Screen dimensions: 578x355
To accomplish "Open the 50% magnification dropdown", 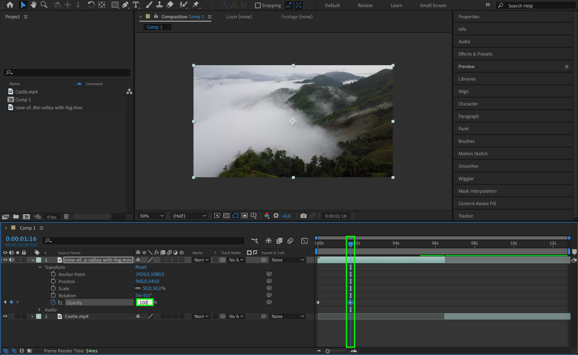I will (x=151, y=216).
